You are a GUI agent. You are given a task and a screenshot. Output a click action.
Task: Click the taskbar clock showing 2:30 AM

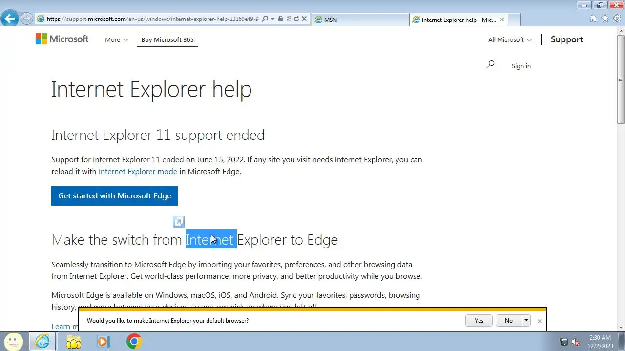(600, 342)
